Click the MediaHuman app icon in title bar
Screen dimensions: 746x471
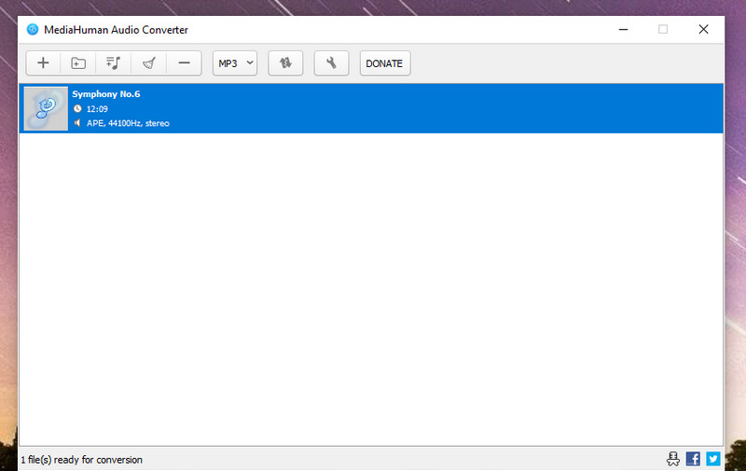pos(33,30)
